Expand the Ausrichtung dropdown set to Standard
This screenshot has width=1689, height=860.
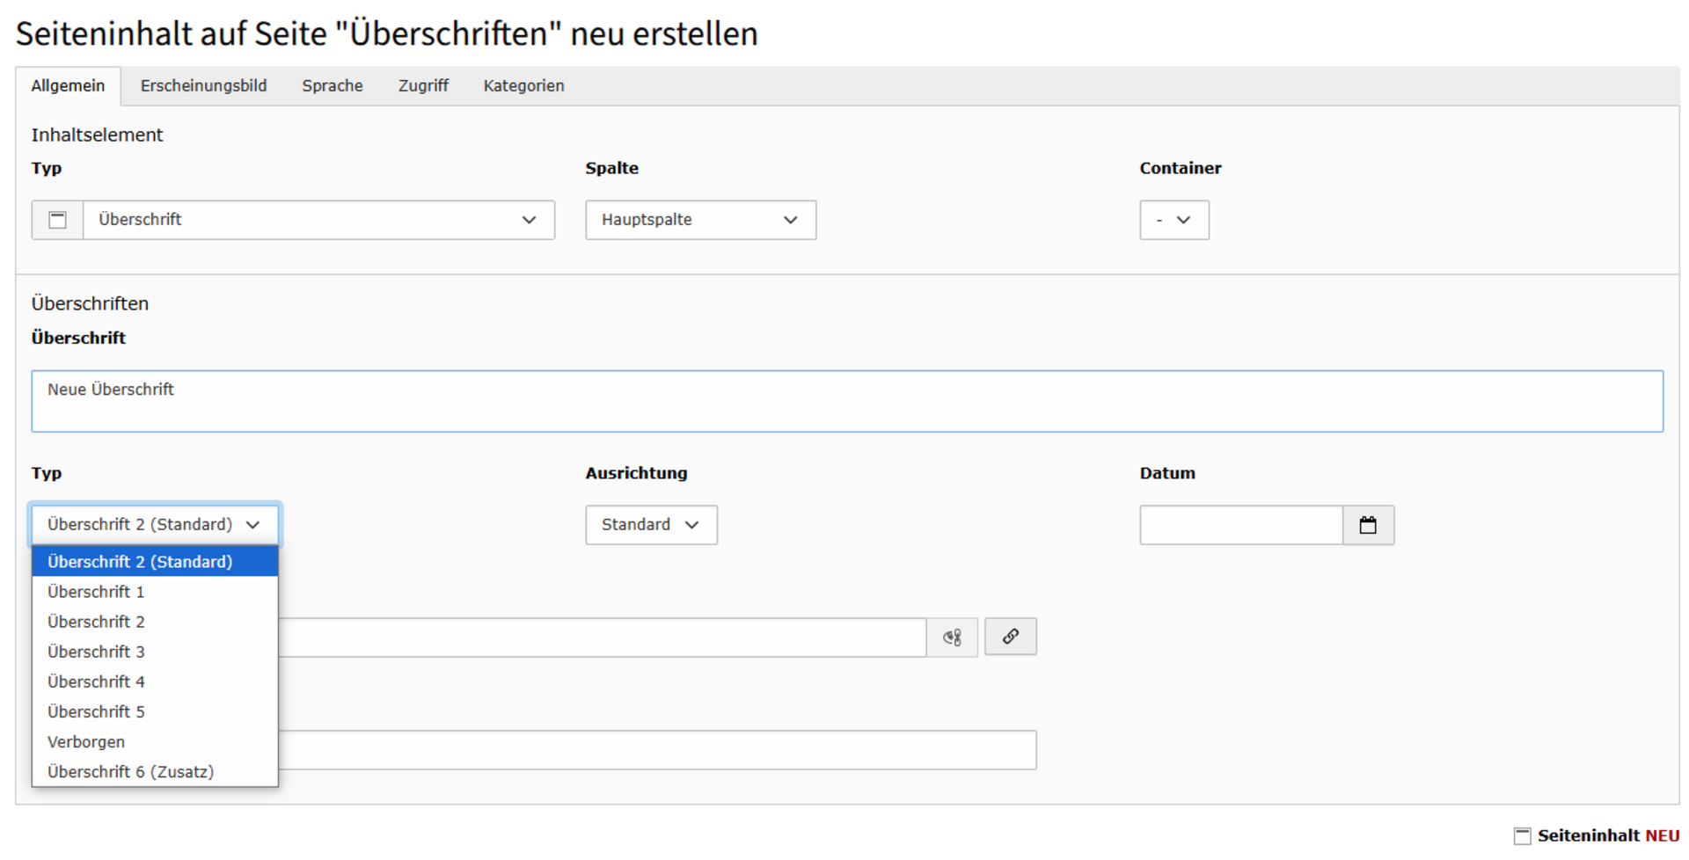point(651,525)
